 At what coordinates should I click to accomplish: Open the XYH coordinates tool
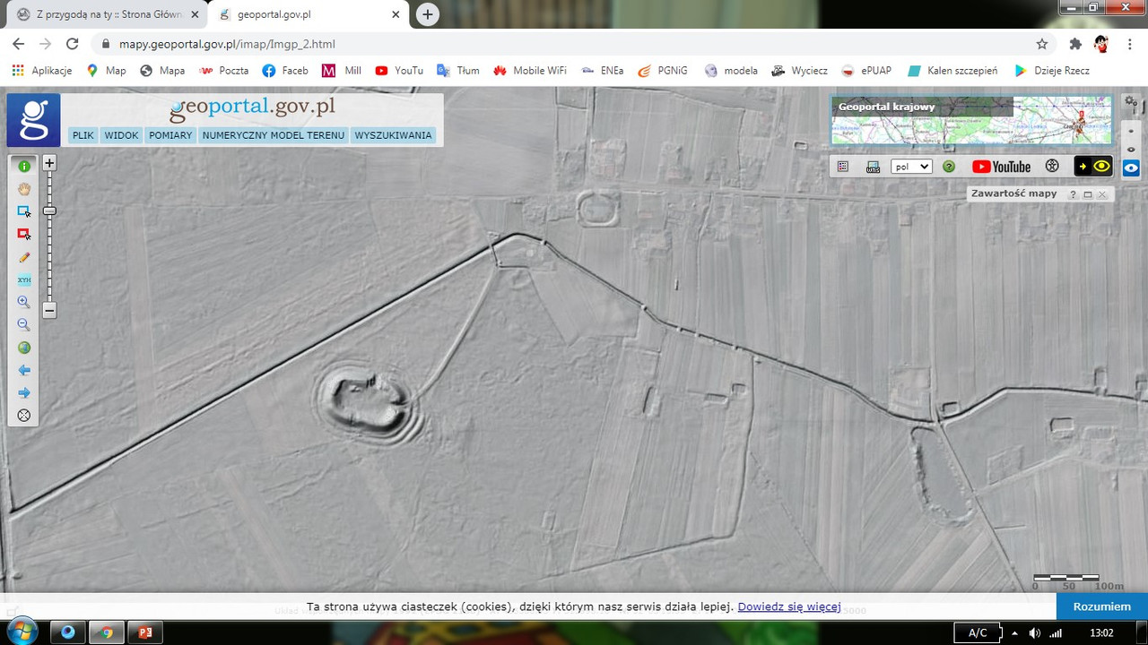point(24,279)
